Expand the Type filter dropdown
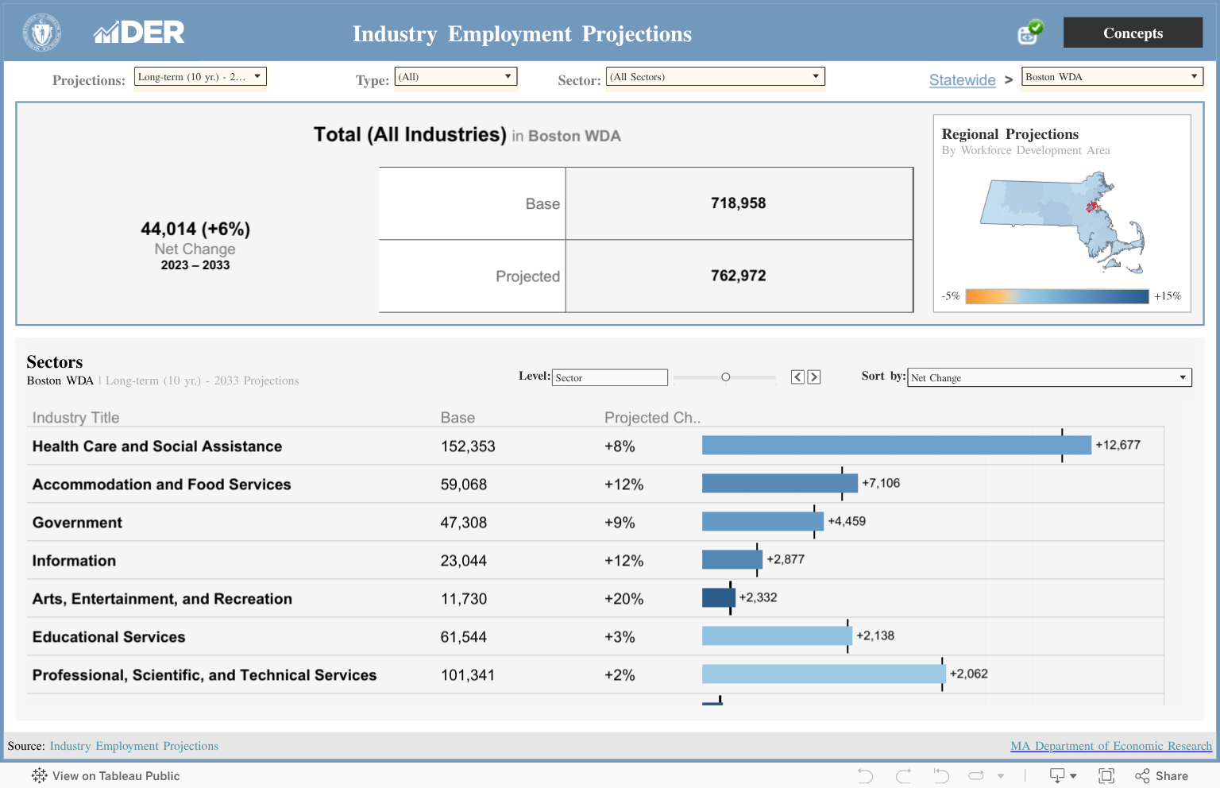The width and height of the screenshot is (1220, 788). (456, 76)
